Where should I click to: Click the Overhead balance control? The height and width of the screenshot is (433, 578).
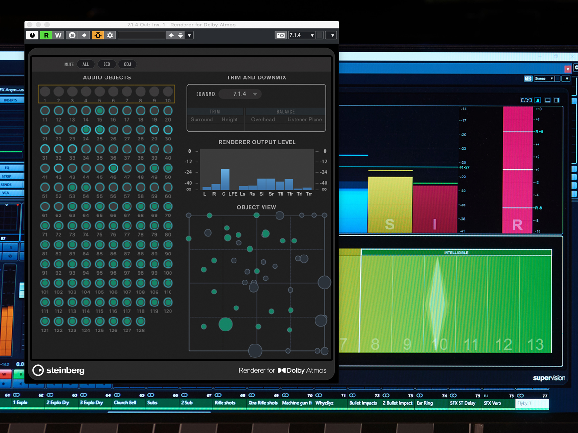pos(263,119)
